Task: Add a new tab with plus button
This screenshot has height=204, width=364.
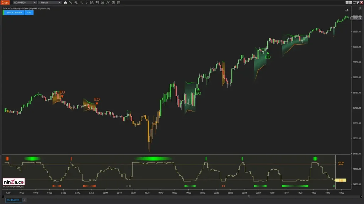Action: [24, 200]
